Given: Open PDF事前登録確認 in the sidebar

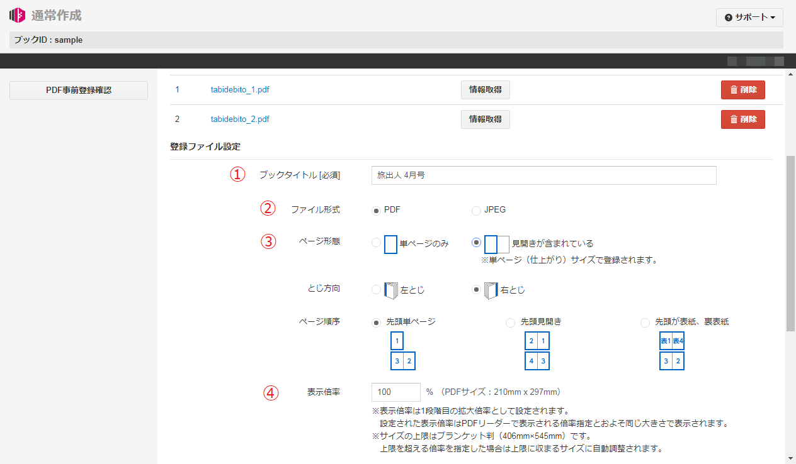Looking at the screenshot, I should [x=79, y=91].
